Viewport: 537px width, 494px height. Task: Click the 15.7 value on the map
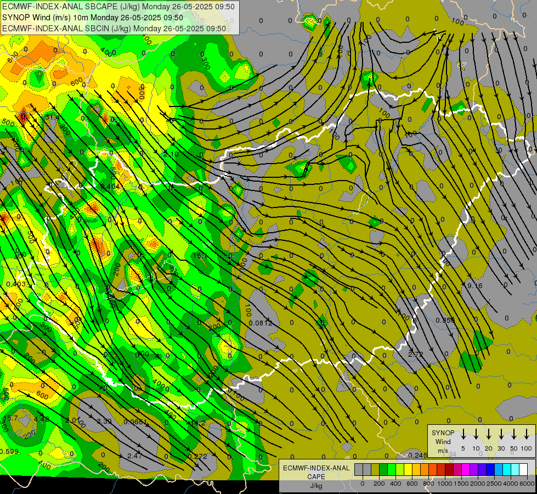click(10, 418)
